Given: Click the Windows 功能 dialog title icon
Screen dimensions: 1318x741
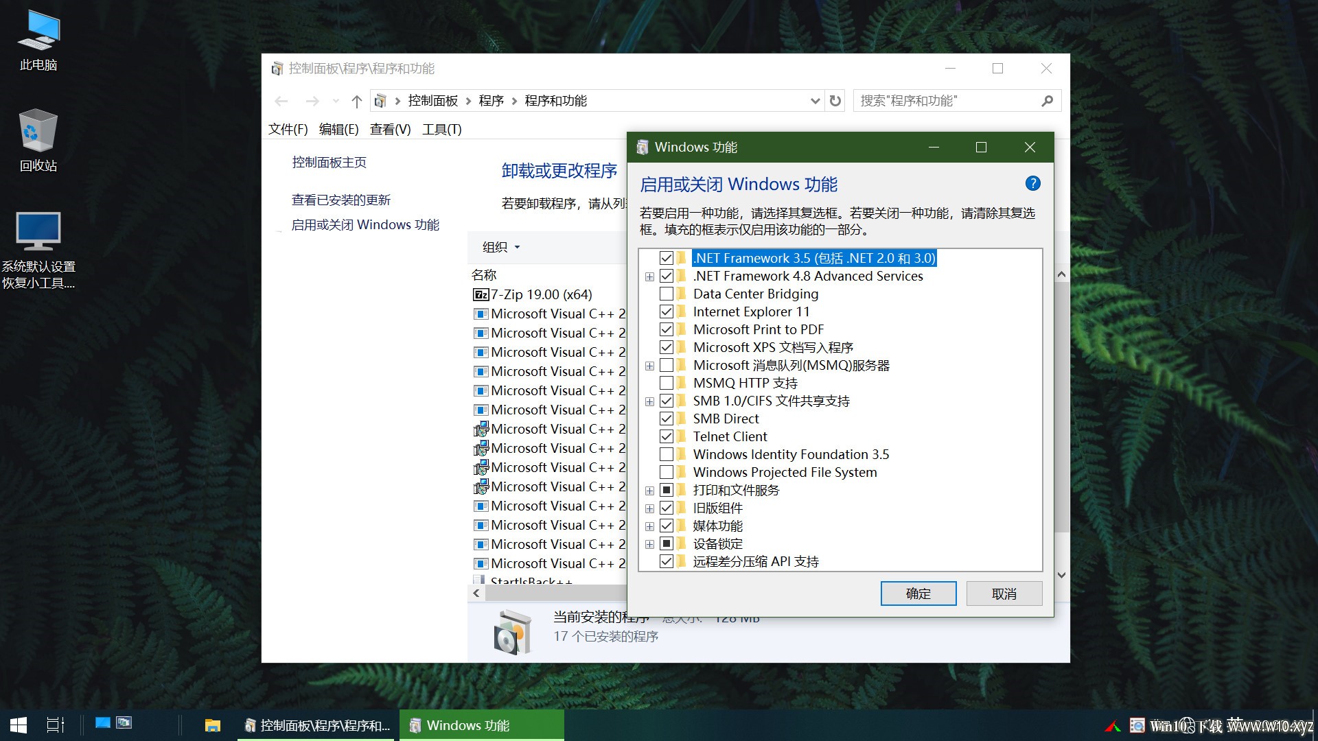Looking at the screenshot, I should pyautogui.click(x=643, y=148).
